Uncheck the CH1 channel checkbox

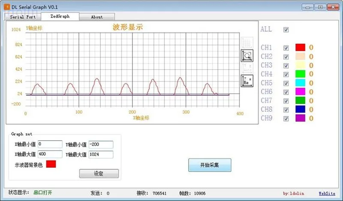(x=286, y=48)
